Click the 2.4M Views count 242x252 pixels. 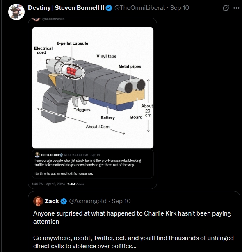point(75,184)
